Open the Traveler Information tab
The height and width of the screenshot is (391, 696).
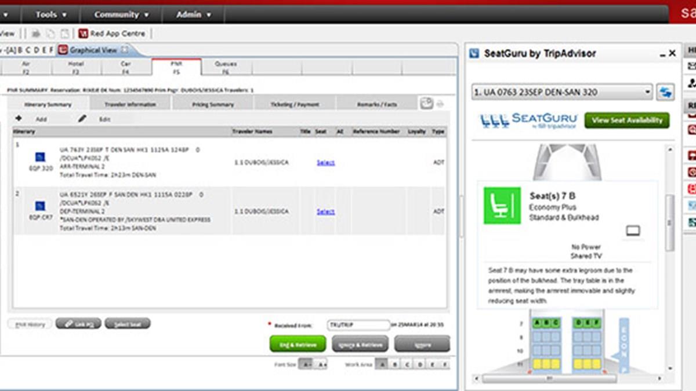click(130, 104)
